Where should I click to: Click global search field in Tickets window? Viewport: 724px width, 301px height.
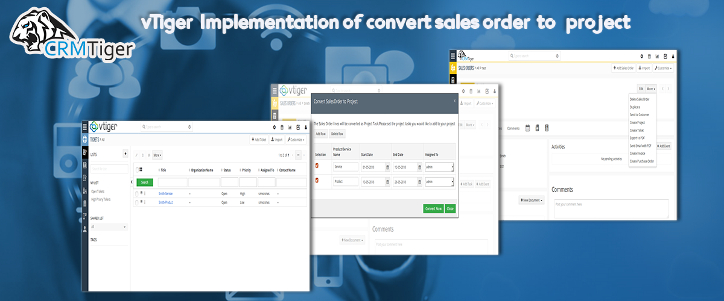click(x=167, y=127)
